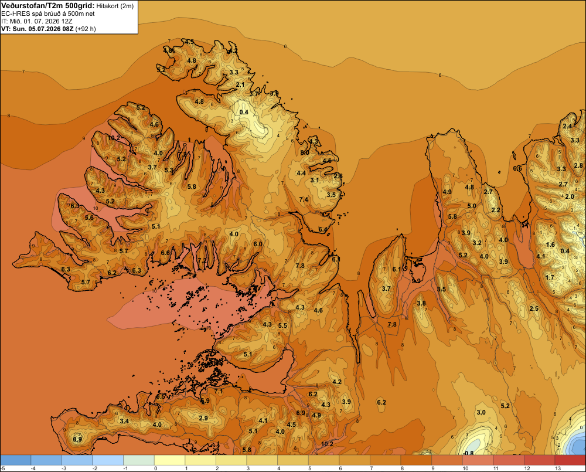Pick red legend swatch from 12 to 13
This screenshot has height=472, width=586.
point(540,460)
